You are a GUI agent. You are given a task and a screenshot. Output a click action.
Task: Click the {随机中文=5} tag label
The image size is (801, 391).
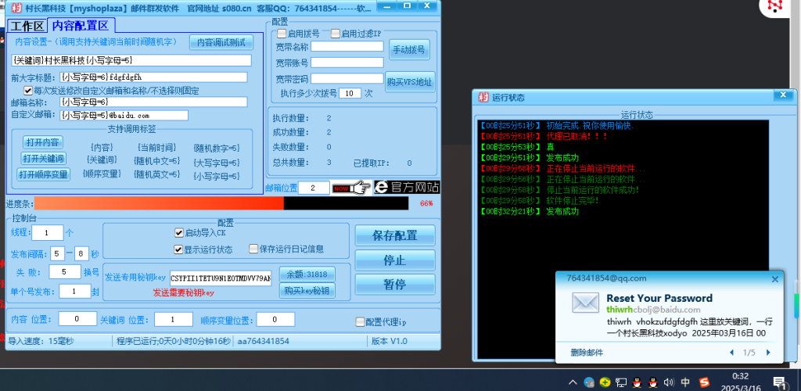pyautogui.click(x=156, y=161)
